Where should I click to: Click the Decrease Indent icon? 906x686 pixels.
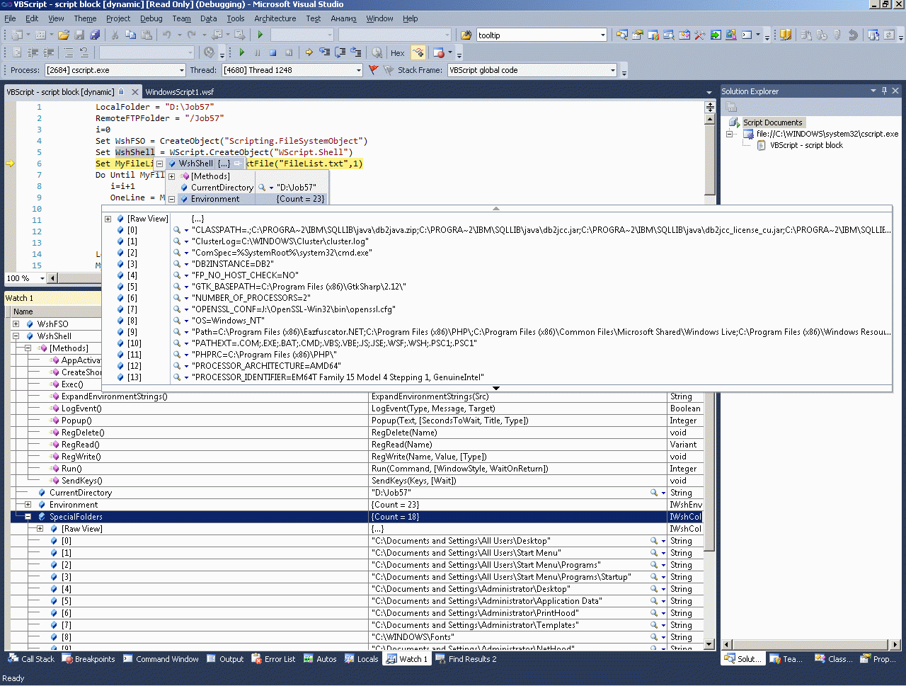(x=33, y=52)
